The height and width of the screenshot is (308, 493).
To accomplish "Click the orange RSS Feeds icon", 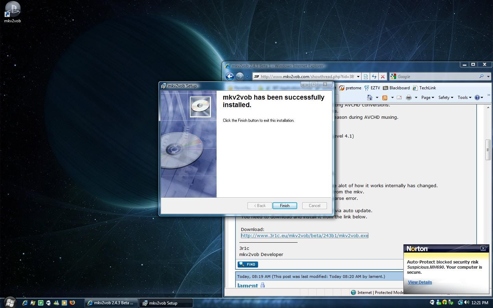I will tap(385, 98).
